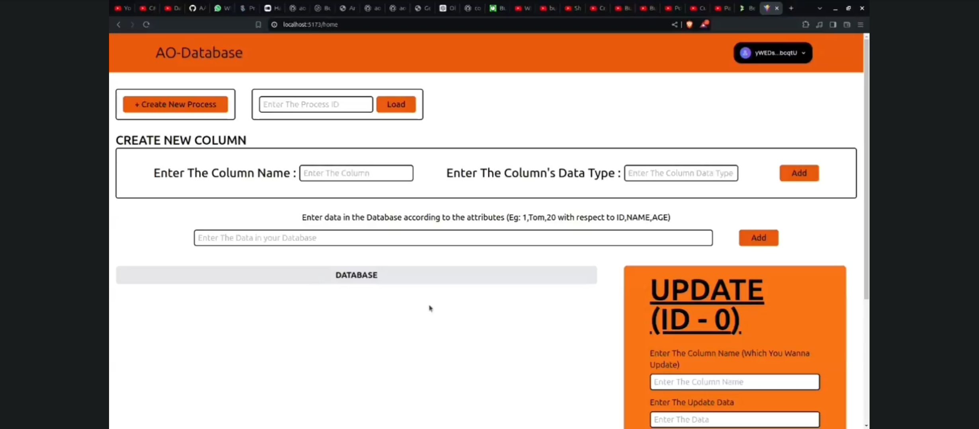Click the browser refresh/reload icon

tap(146, 24)
